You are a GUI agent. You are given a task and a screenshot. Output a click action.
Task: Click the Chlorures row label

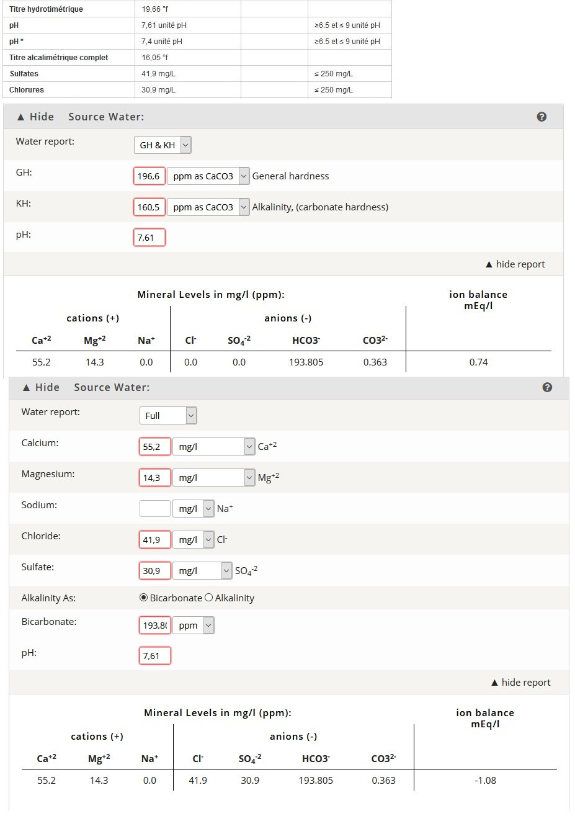[27, 90]
